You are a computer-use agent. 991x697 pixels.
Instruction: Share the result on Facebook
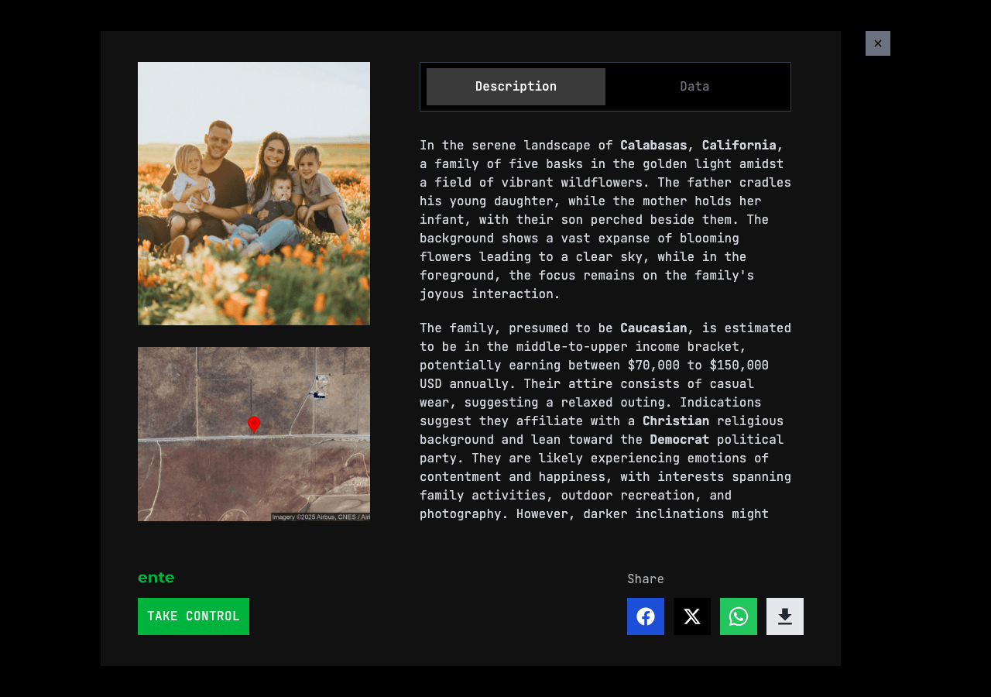point(646,616)
